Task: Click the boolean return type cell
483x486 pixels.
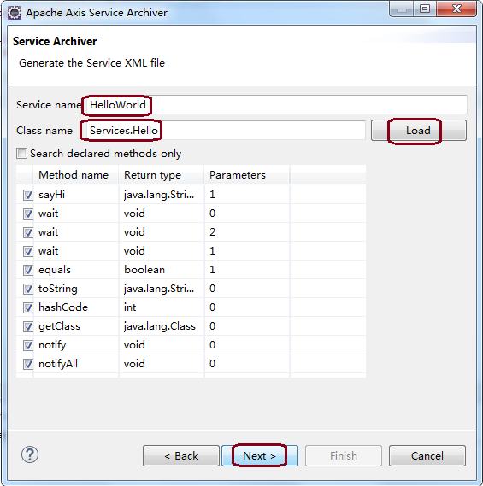Action: pos(162,270)
